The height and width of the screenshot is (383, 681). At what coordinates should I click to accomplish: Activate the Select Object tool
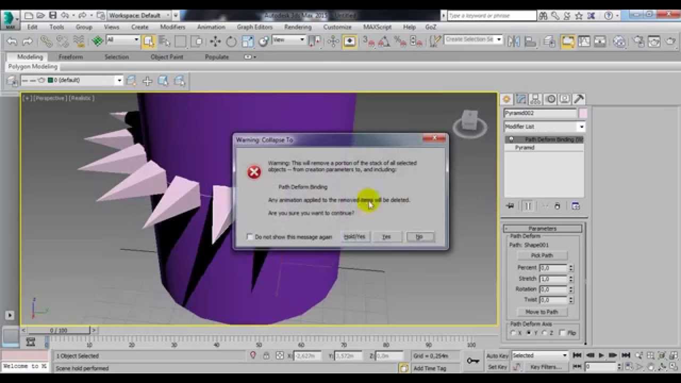tap(148, 41)
